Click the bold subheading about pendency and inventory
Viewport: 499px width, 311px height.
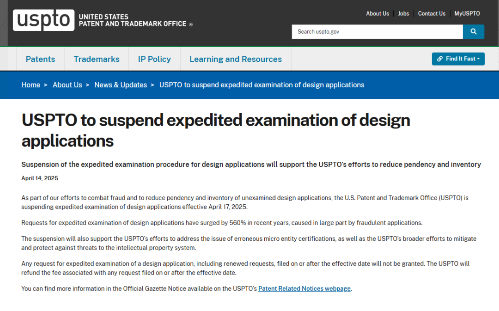point(251,165)
